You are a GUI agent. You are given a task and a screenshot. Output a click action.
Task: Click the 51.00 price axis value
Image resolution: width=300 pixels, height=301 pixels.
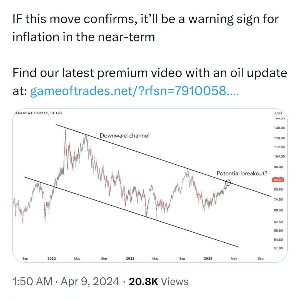coord(278,248)
